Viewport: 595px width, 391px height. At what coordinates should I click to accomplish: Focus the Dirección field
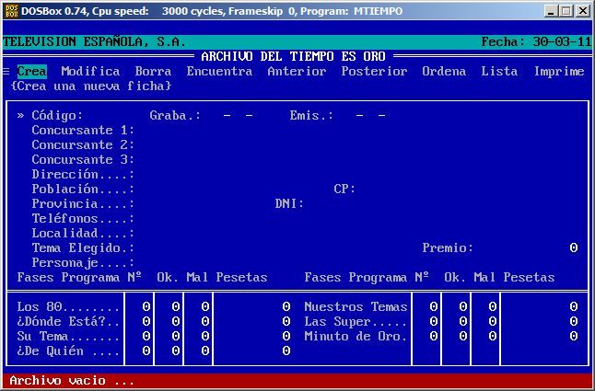point(230,175)
